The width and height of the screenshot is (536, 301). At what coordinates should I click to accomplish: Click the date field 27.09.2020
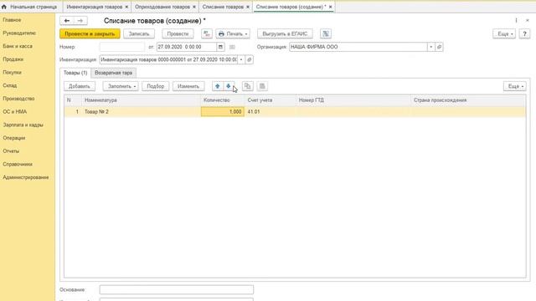[x=186, y=47]
